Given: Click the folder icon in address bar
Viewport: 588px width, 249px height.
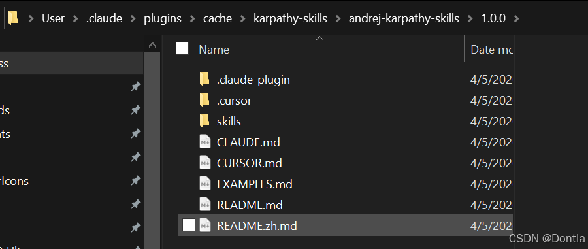Looking at the screenshot, I should 13,18.
